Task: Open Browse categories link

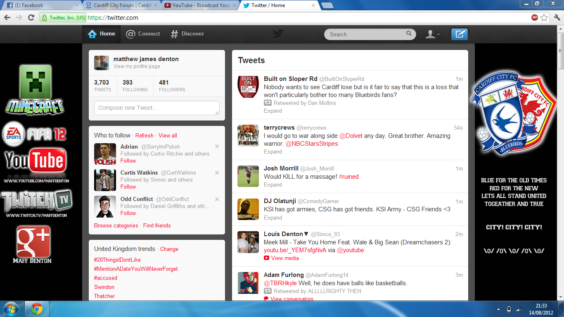Action: pyautogui.click(x=116, y=225)
